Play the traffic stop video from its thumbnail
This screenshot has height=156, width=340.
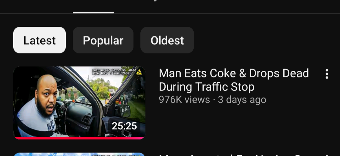coord(79,103)
